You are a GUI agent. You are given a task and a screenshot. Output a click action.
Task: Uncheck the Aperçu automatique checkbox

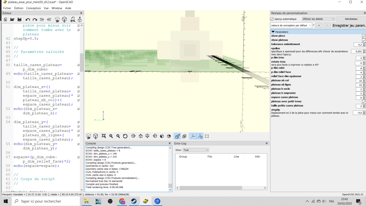[272, 19]
